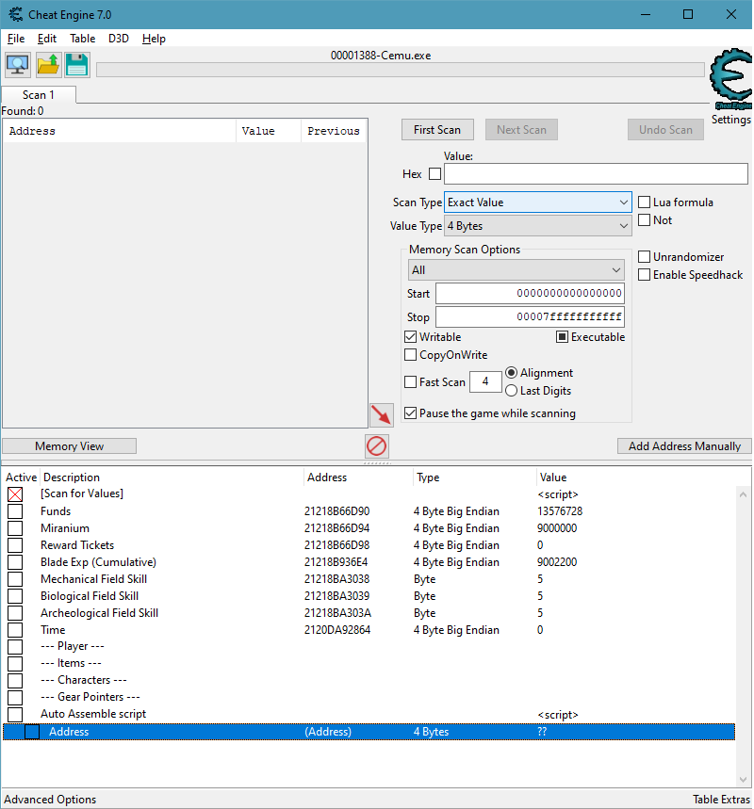
Task: Select the Last Digits radio button
Action: (x=512, y=391)
